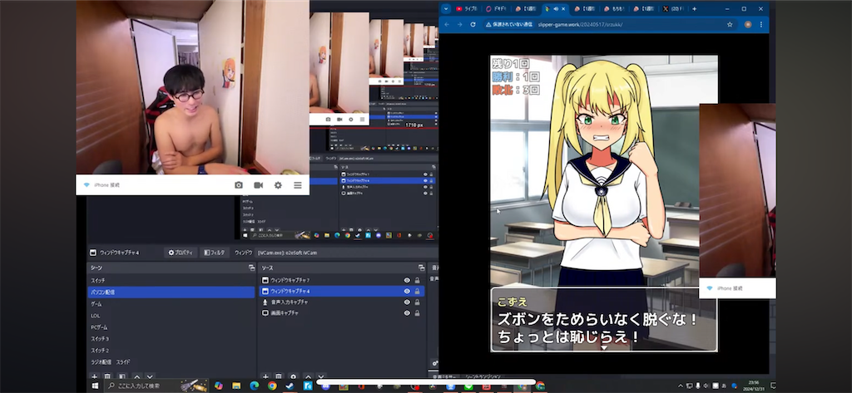The height and width of the screenshot is (393, 852).
Task: Select the ゲーム scene
Action: click(171, 304)
